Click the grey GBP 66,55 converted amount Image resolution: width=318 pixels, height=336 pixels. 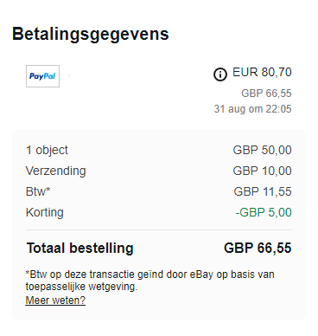pyautogui.click(x=266, y=94)
